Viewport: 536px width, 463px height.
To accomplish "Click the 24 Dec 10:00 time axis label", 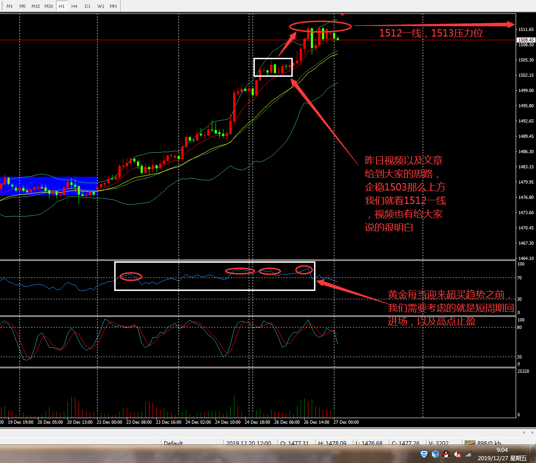I will tap(228, 422).
